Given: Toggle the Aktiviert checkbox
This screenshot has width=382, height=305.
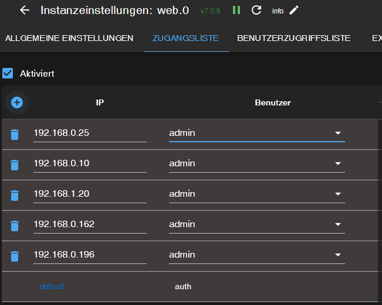Looking at the screenshot, I should 8,73.
